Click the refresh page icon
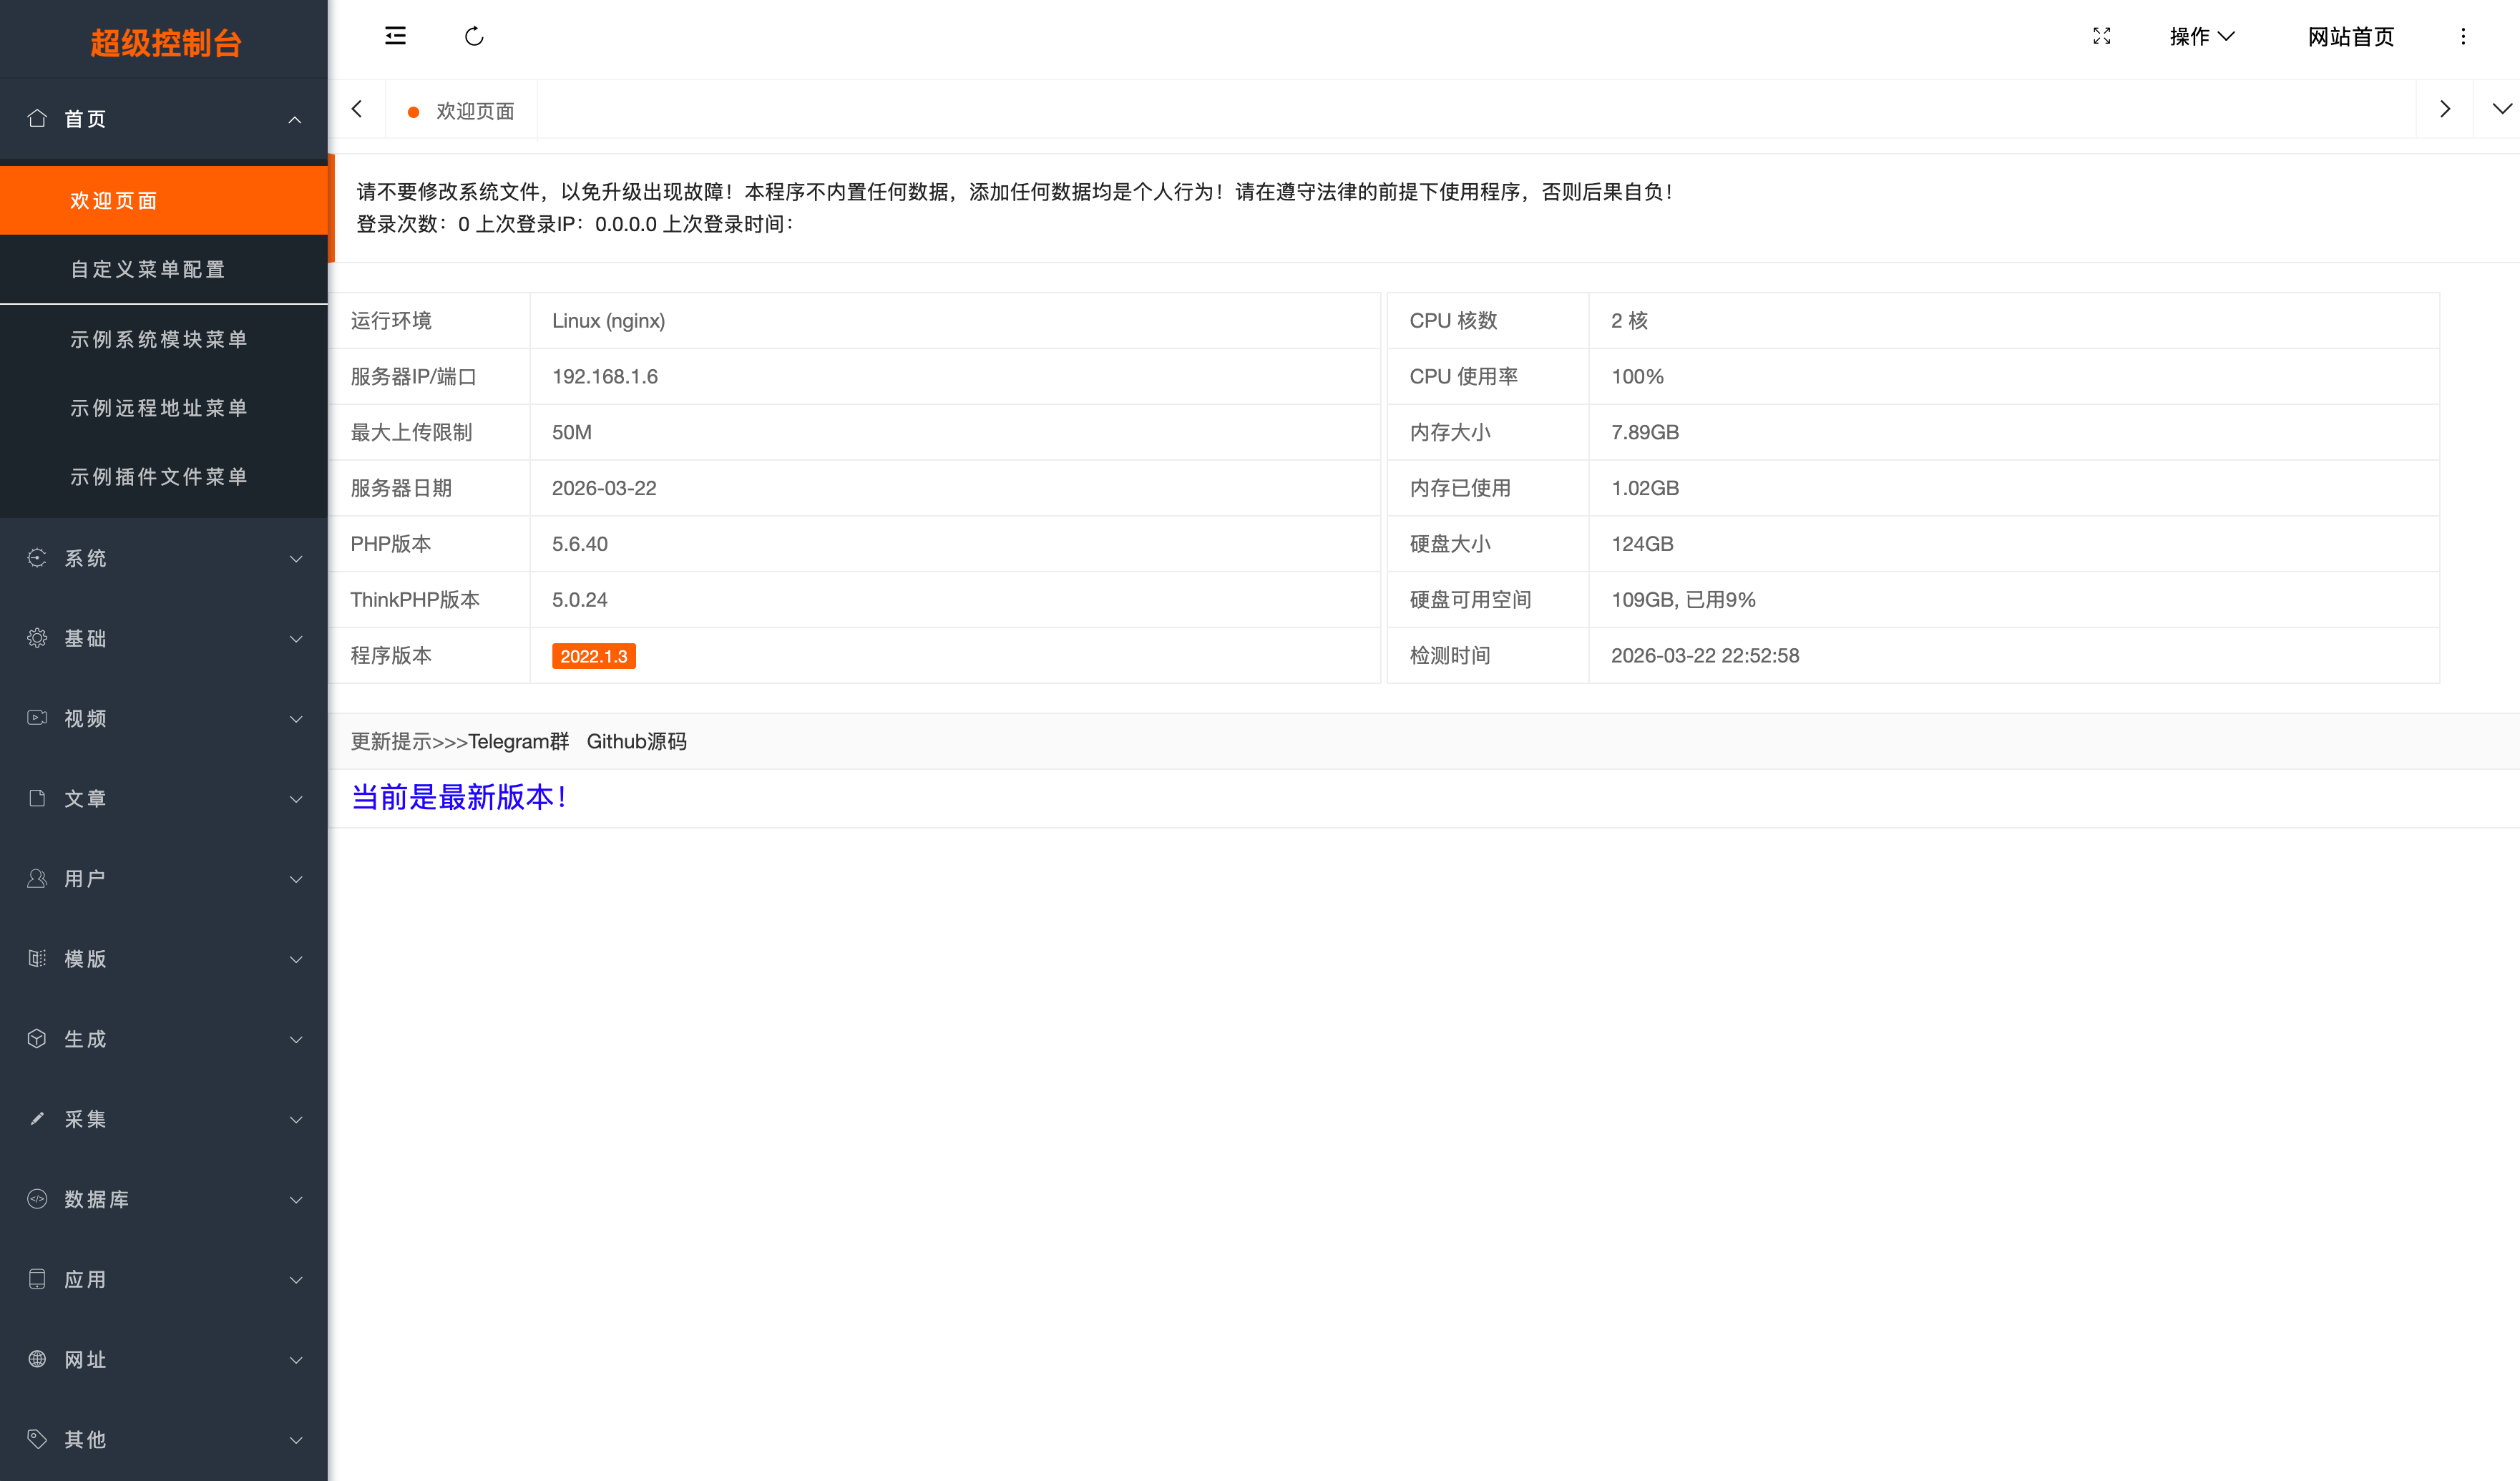 point(474,37)
